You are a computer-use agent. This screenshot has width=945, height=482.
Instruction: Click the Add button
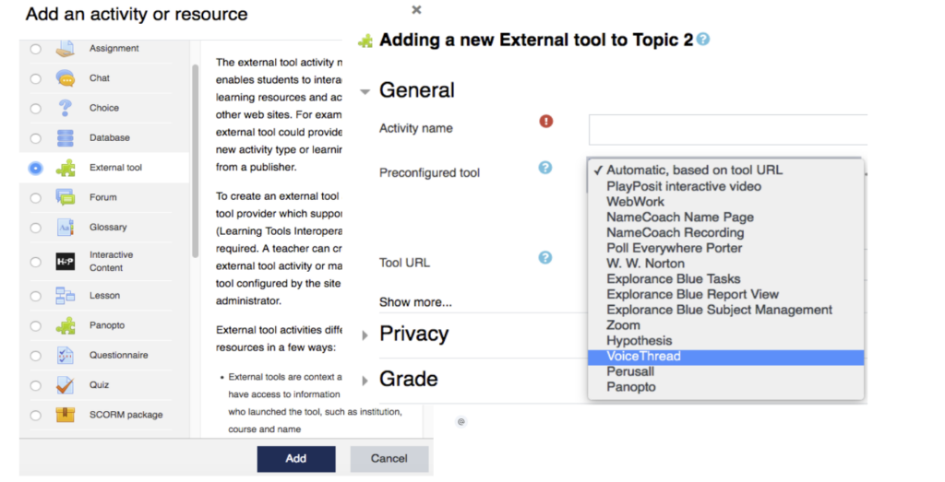coord(296,459)
